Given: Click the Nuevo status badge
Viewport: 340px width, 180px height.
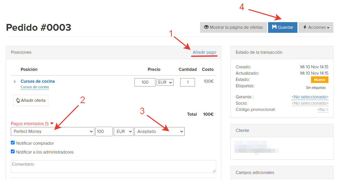Looking at the screenshot, I should click(320, 80).
